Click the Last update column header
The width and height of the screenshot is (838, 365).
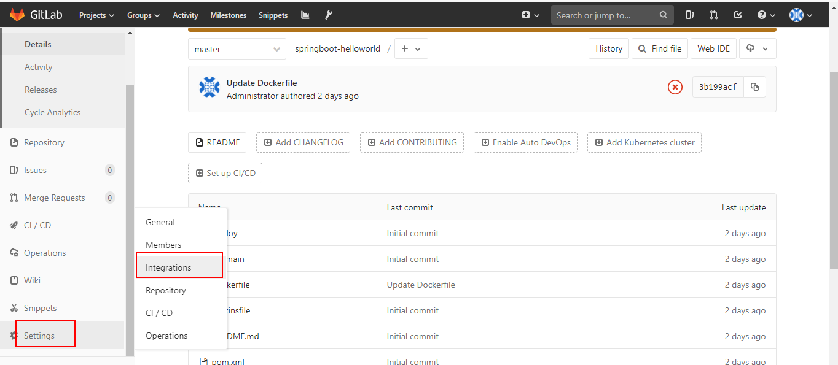click(744, 207)
